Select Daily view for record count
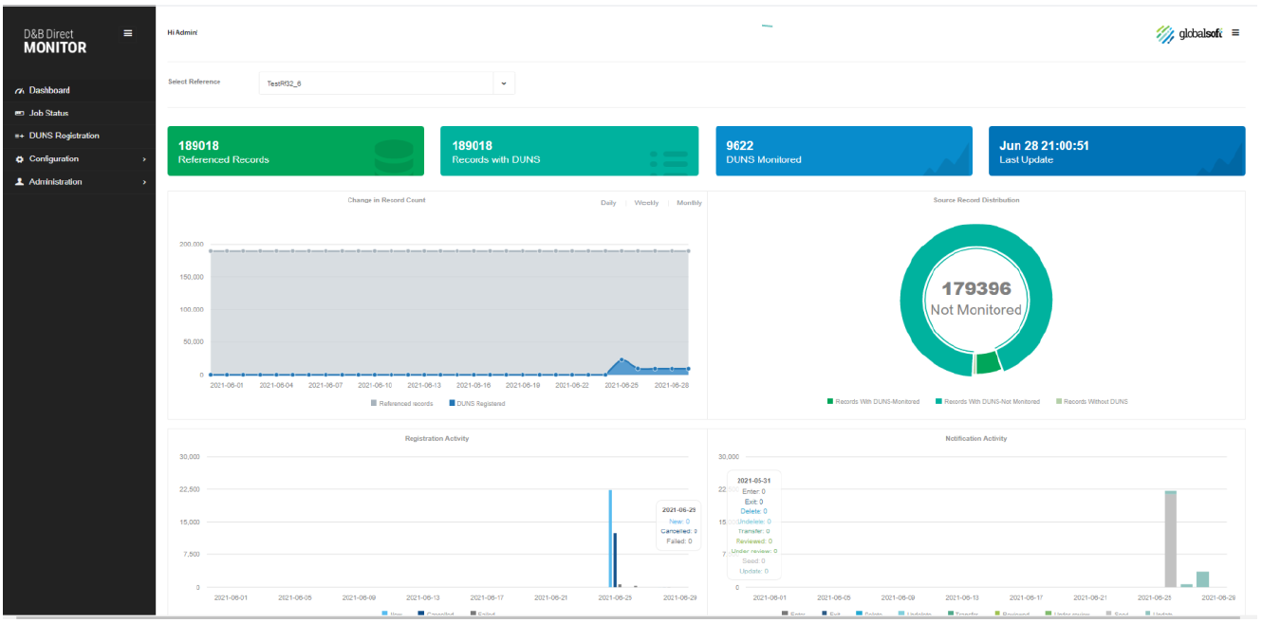This screenshot has height=623, width=1262. (608, 203)
